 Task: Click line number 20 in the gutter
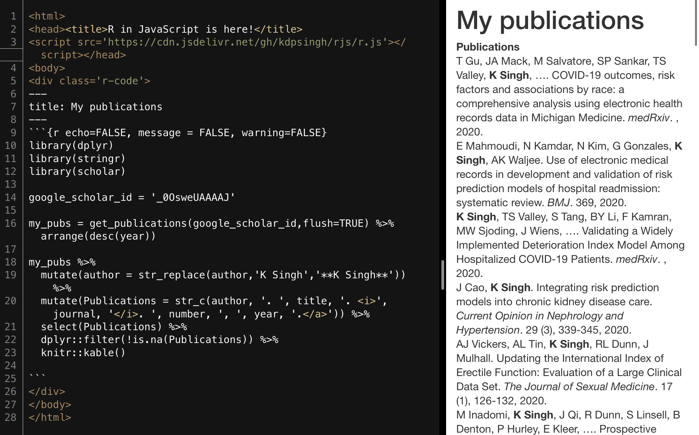coord(10,301)
